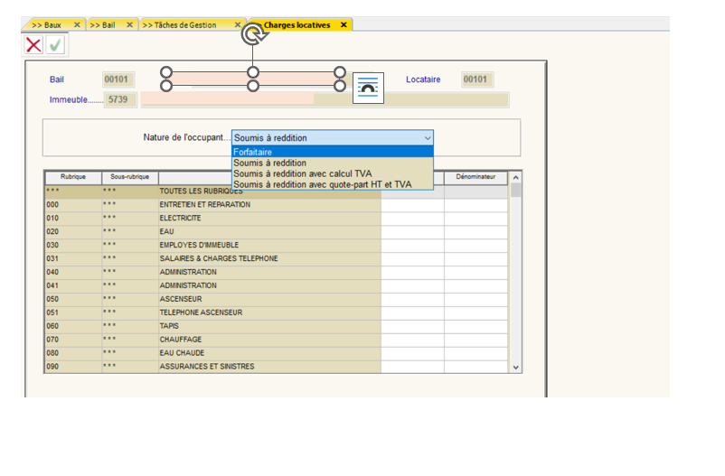Click the red X cancel icon

click(33, 45)
